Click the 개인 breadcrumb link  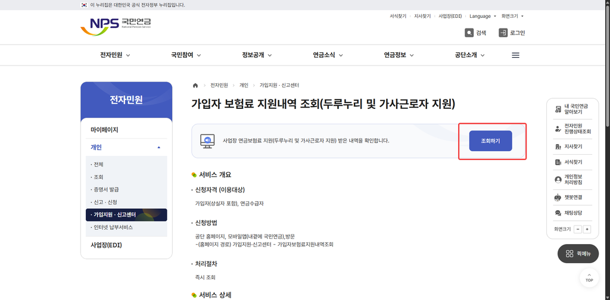(x=244, y=85)
